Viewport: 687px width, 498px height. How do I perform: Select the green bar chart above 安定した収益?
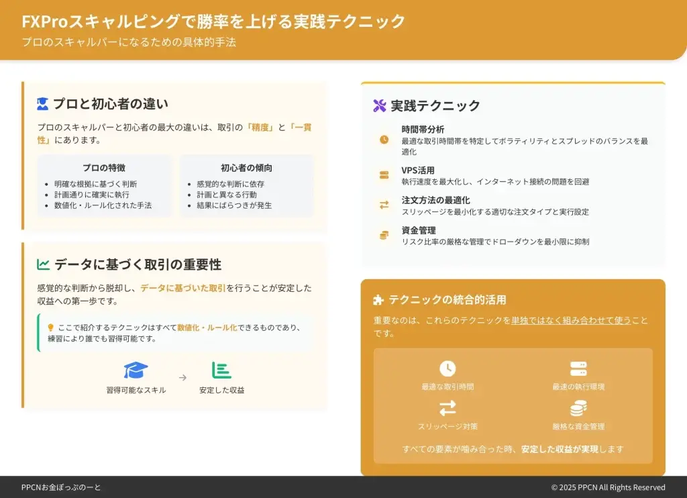tap(221, 370)
